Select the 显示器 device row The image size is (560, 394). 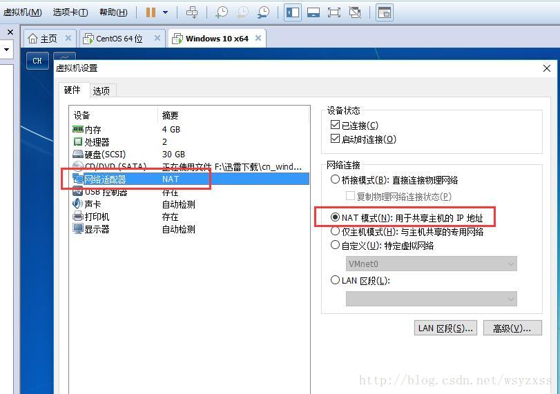pyautogui.click(x=189, y=230)
